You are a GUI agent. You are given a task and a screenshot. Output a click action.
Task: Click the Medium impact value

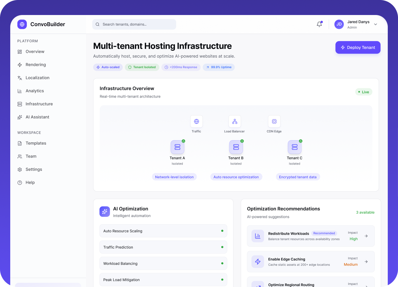tap(351, 264)
